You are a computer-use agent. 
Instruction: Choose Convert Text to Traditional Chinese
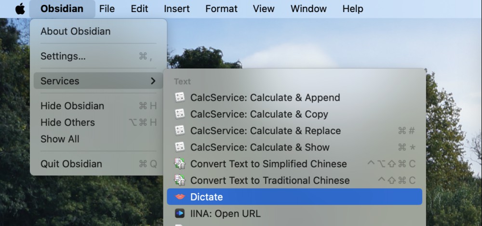coord(295,181)
